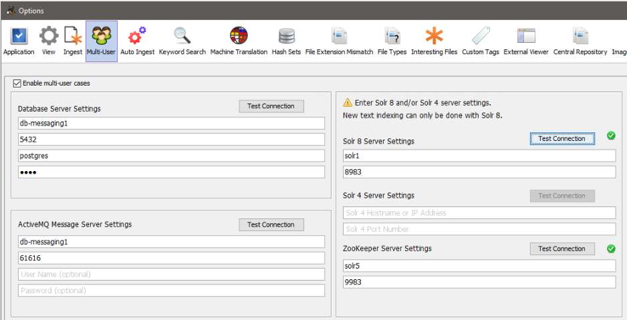The image size is (627, 320).
Task: Click the database password field
Action: (x=170, y=172)
